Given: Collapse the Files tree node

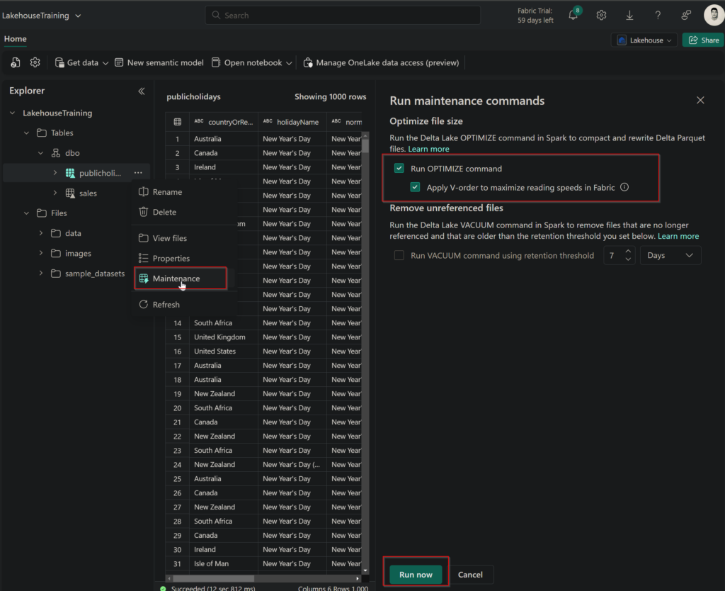Looking at the screenshot, I should 26,213.
